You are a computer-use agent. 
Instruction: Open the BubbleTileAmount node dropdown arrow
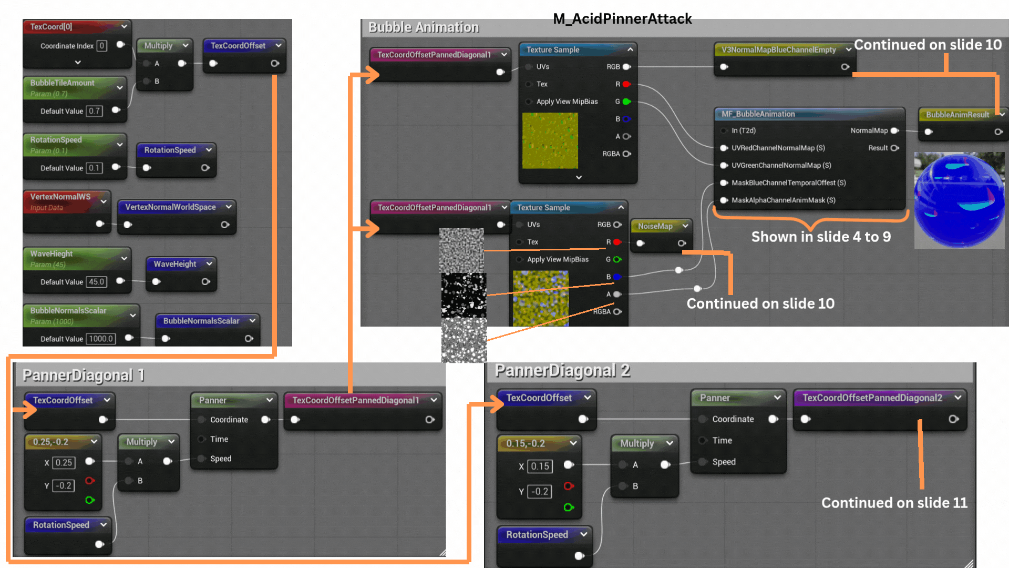(120, 87)
